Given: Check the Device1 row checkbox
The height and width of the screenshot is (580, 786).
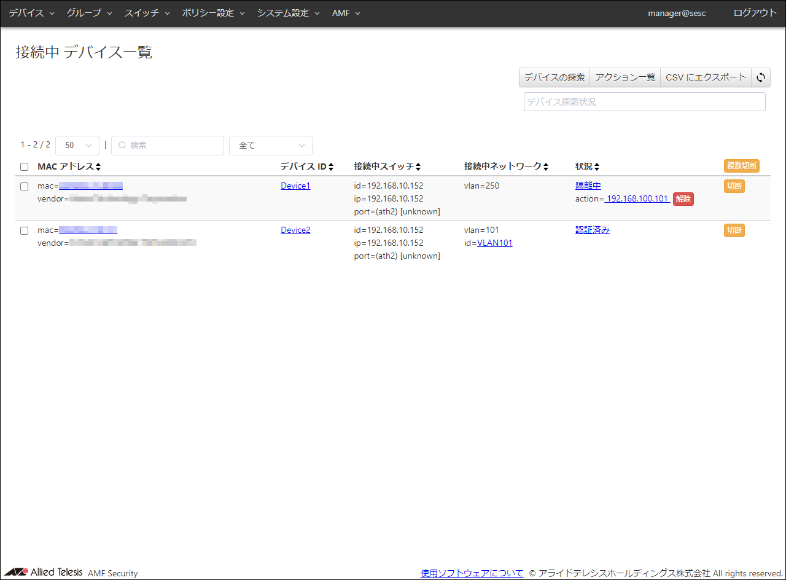Looking at the screenshot, I should (x=25, y=186).
